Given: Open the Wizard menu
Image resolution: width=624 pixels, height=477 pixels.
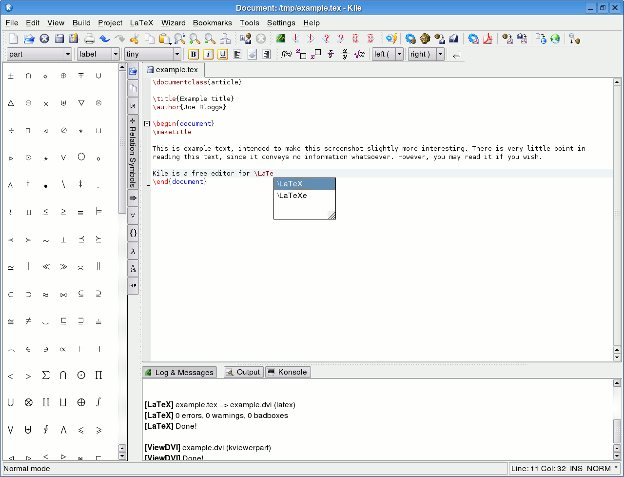Looking at the screenshot, I should pos(174,23).
